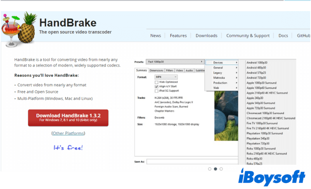
Task: Toggle the iPod 5G Support checkbox
Action: (157, 91)
